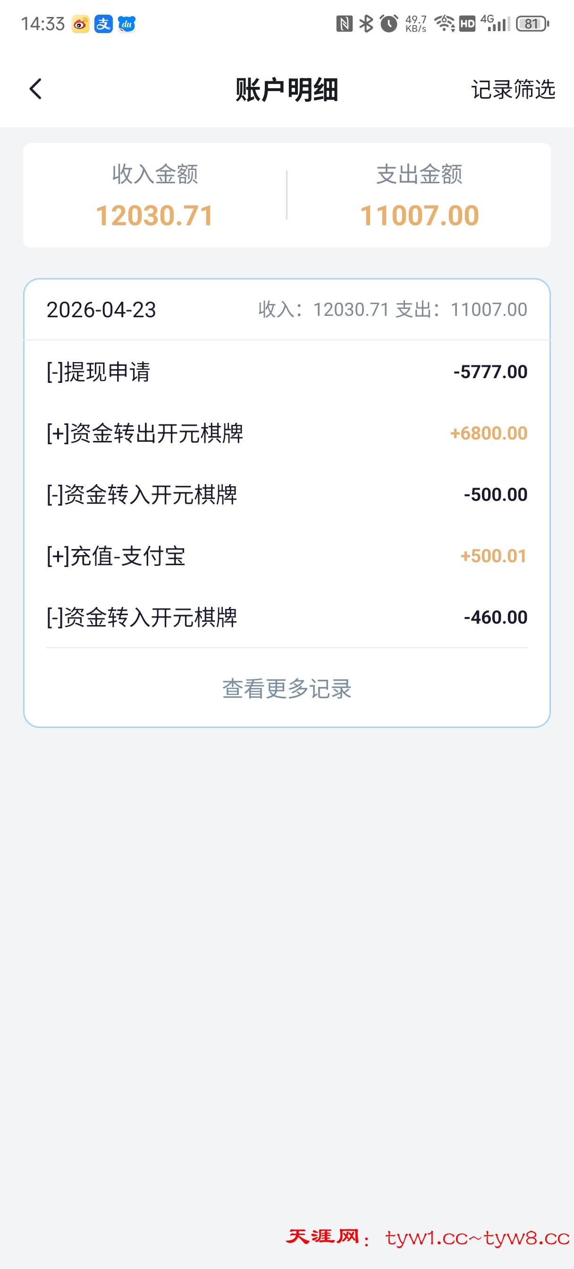Select the 资金转入开元棋牌 -500.00 record
This screenshot has height=1269, width=574.
287,495
